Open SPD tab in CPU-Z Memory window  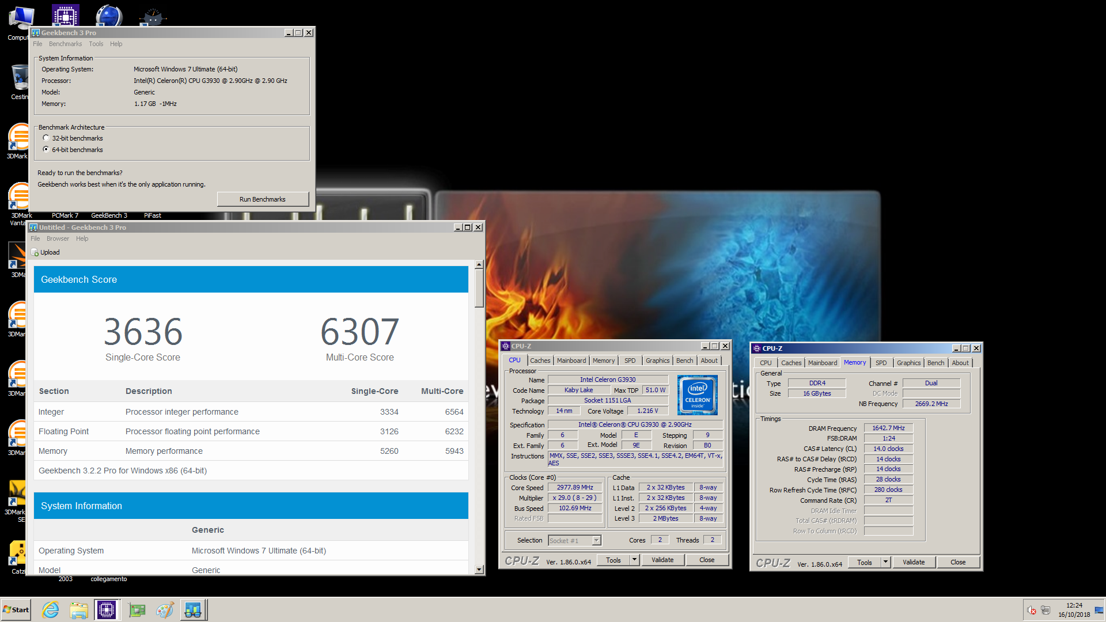click(881, 363)
